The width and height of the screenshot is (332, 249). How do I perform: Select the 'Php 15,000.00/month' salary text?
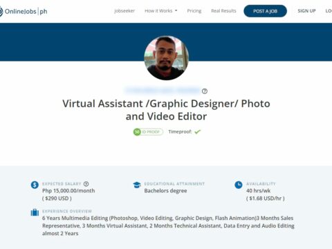tap(68, 191)
